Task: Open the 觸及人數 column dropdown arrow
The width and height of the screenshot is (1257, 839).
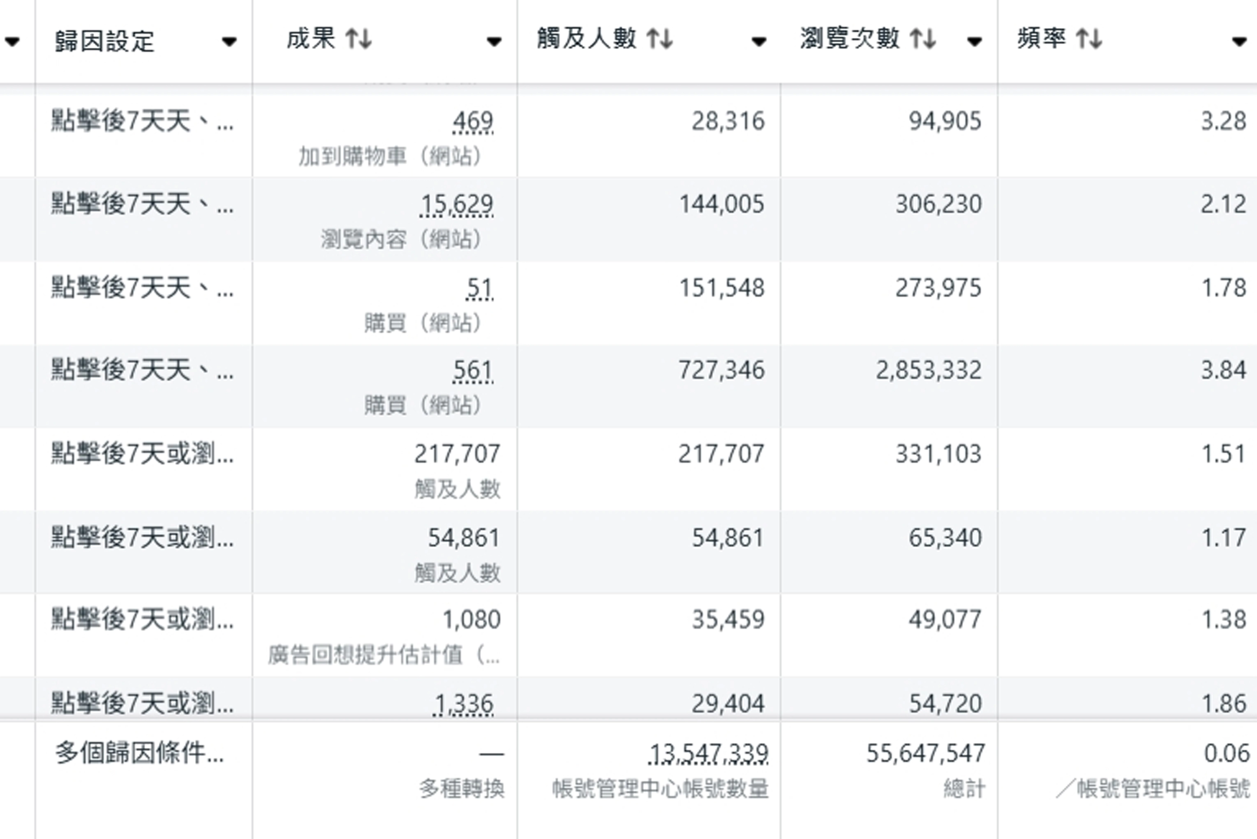Action: coord(759,41)
